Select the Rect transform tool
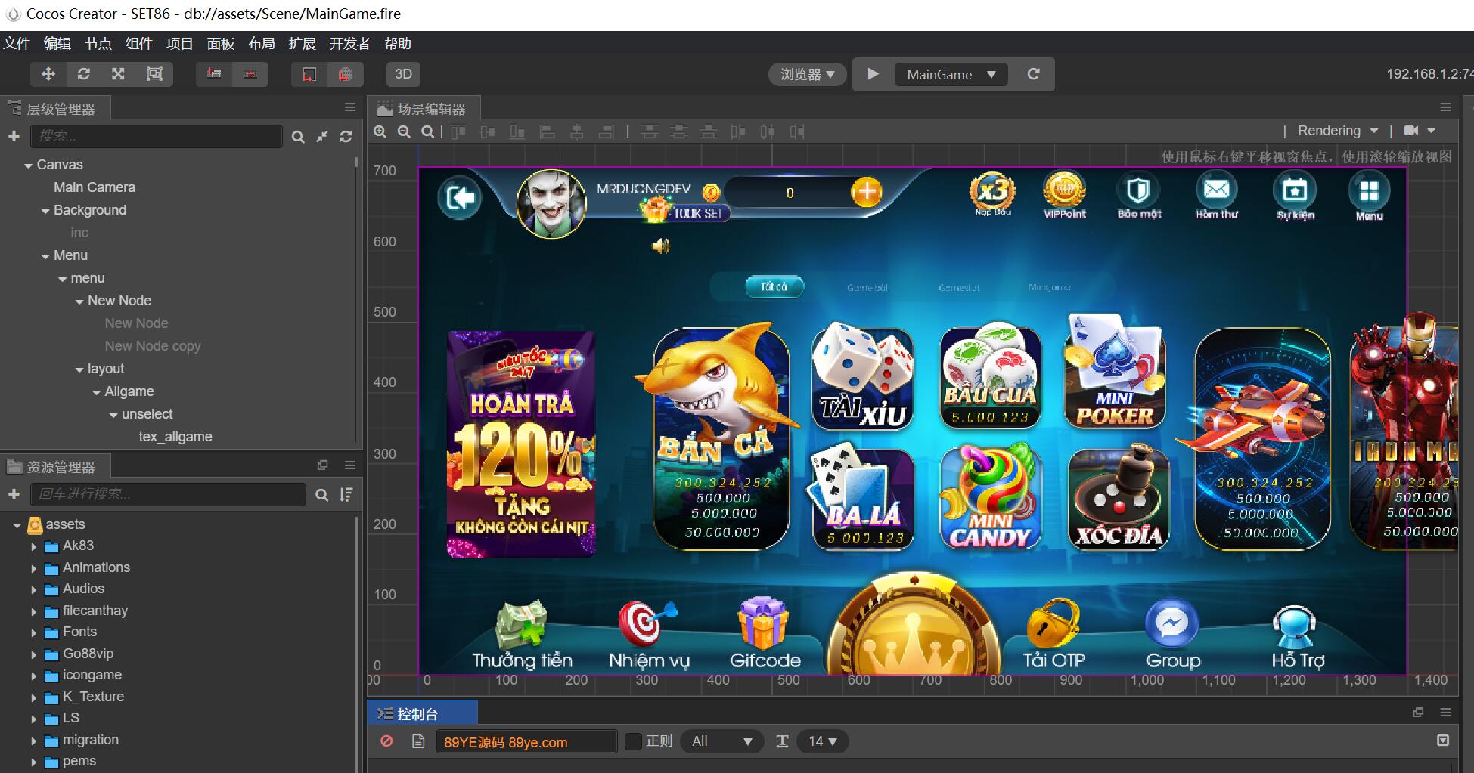The width and height of the screenshot is (1474, 773). (154, 74)
